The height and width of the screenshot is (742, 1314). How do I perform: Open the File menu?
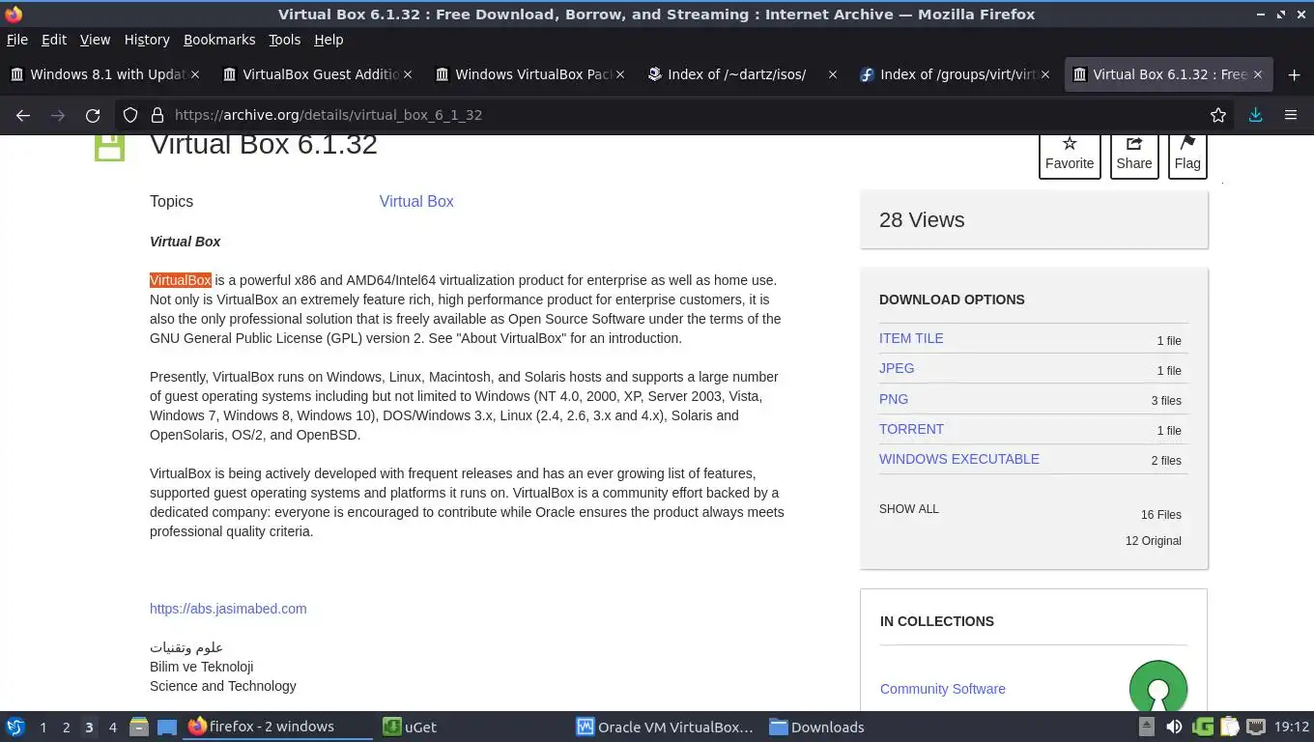point(17,40)
